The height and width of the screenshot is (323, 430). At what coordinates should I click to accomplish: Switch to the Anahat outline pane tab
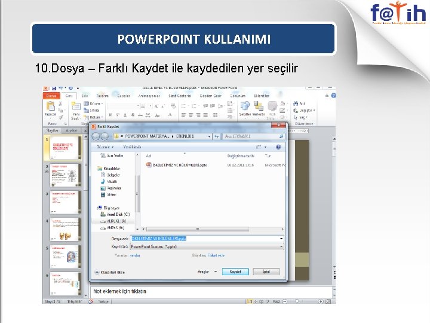[x=71, y=130]
